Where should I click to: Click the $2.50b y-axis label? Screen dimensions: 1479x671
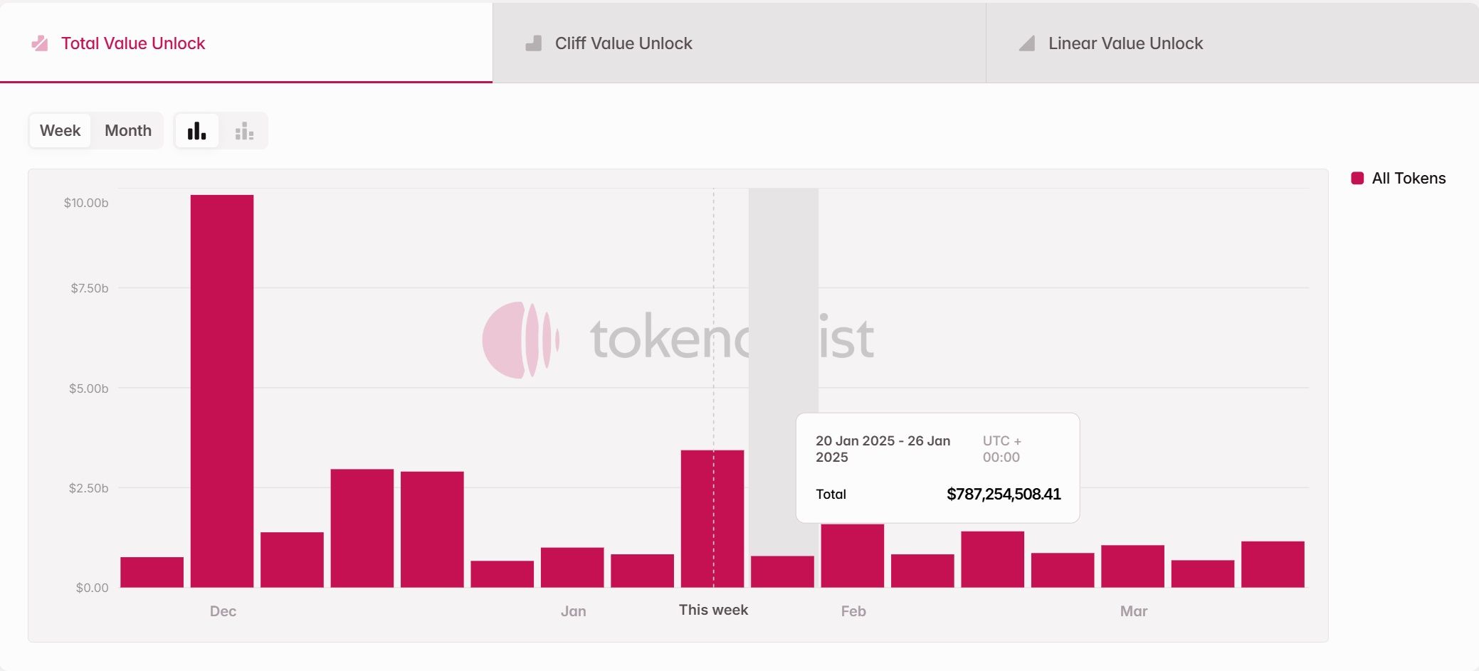coord(89,488)
